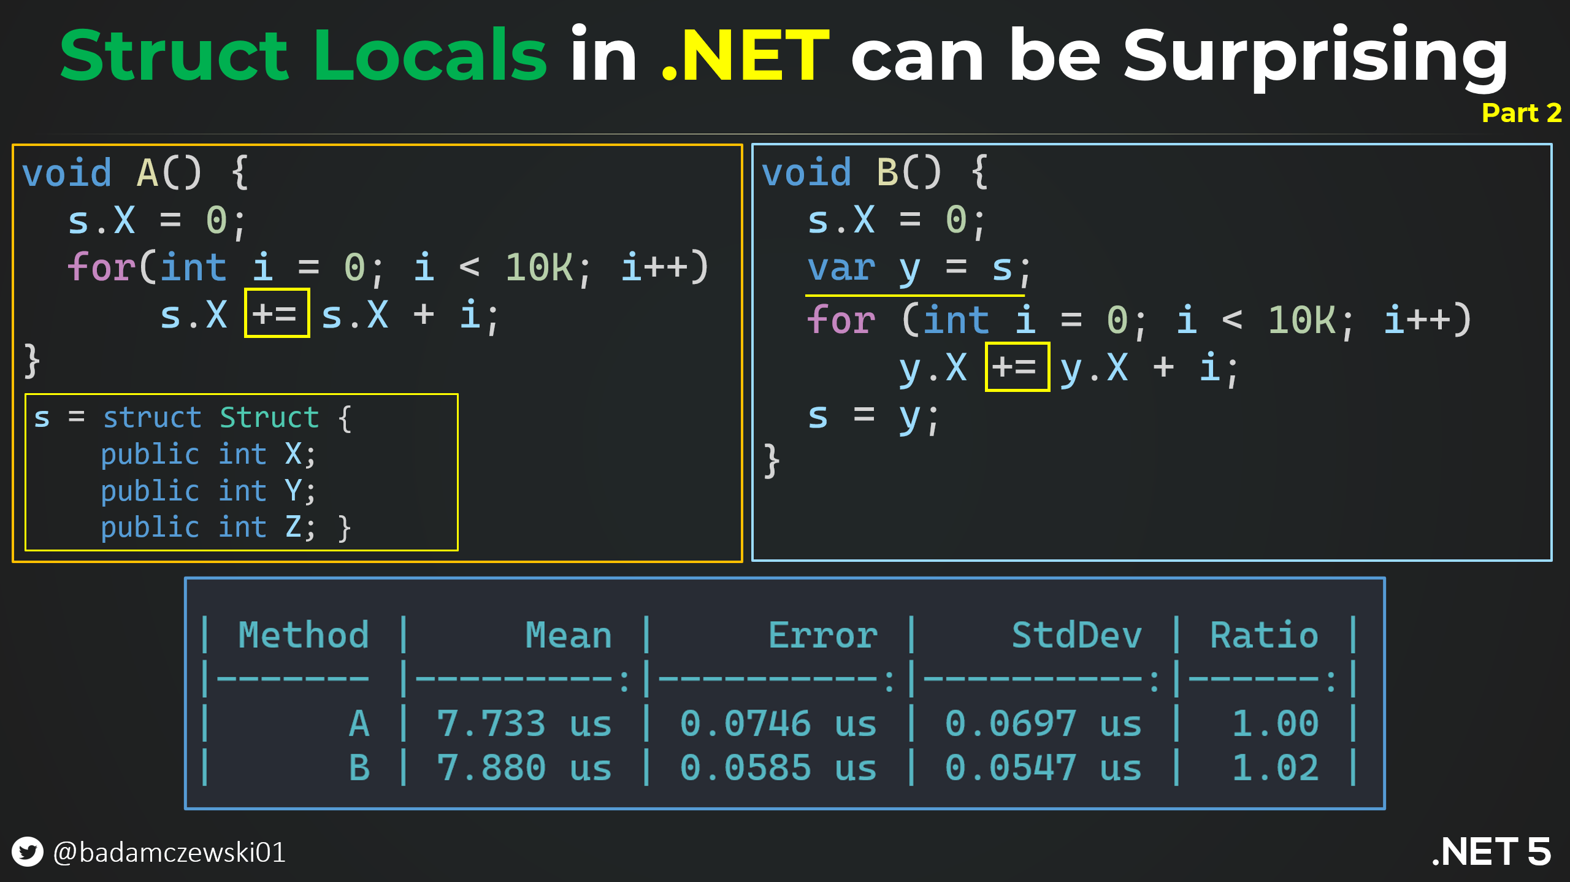Click the Method column header
This screenshot has height=882, width=1570.
point(304,635)
